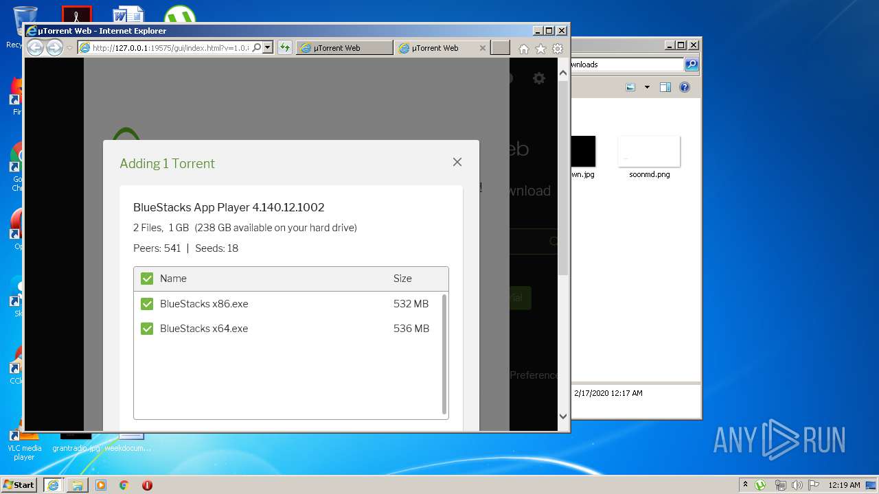Screen dimensions: 879x494
Task: Click the file list scrollbar in dialog
Action: 444,354
